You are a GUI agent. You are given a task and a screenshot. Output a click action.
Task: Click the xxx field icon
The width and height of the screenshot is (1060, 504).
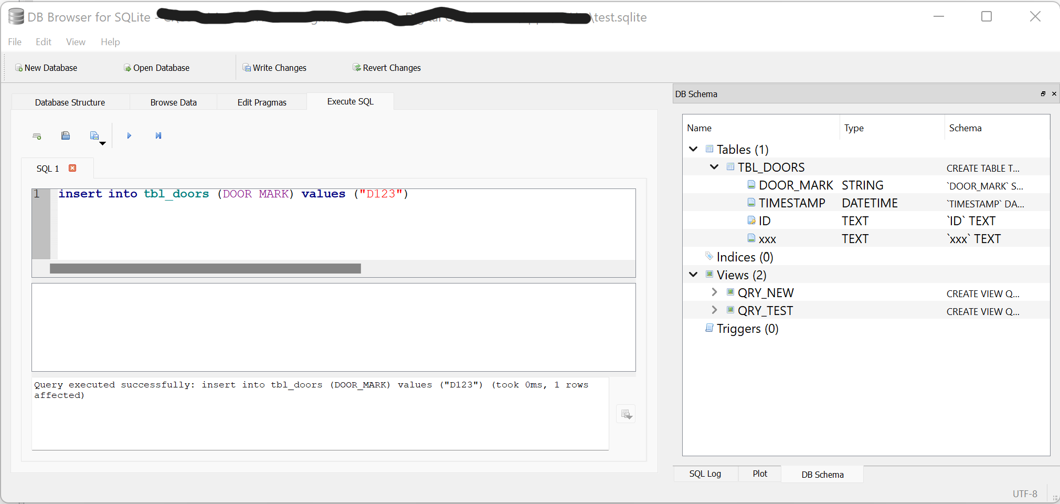tap(751, 238)
